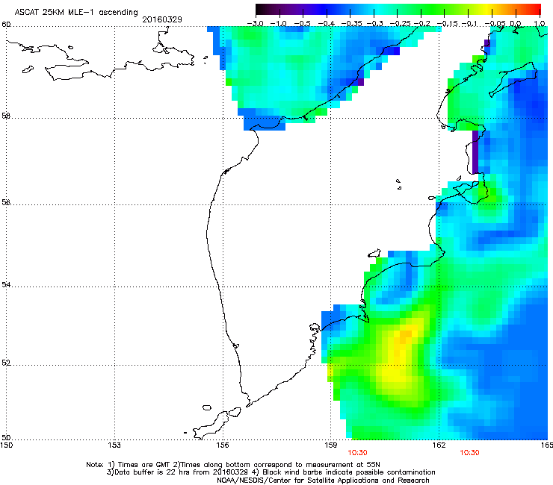Click the -3.0 color scale label

(x=255, y=24)
